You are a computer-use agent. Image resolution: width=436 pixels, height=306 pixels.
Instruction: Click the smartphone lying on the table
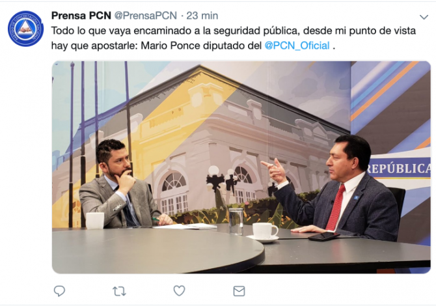point(324,236)
